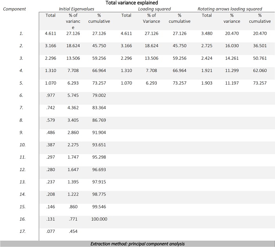Image resolution: width=275 pixels, height=247 pixels.
Task: Select the 1.903 rotated total cell
Action: (207, 83)
